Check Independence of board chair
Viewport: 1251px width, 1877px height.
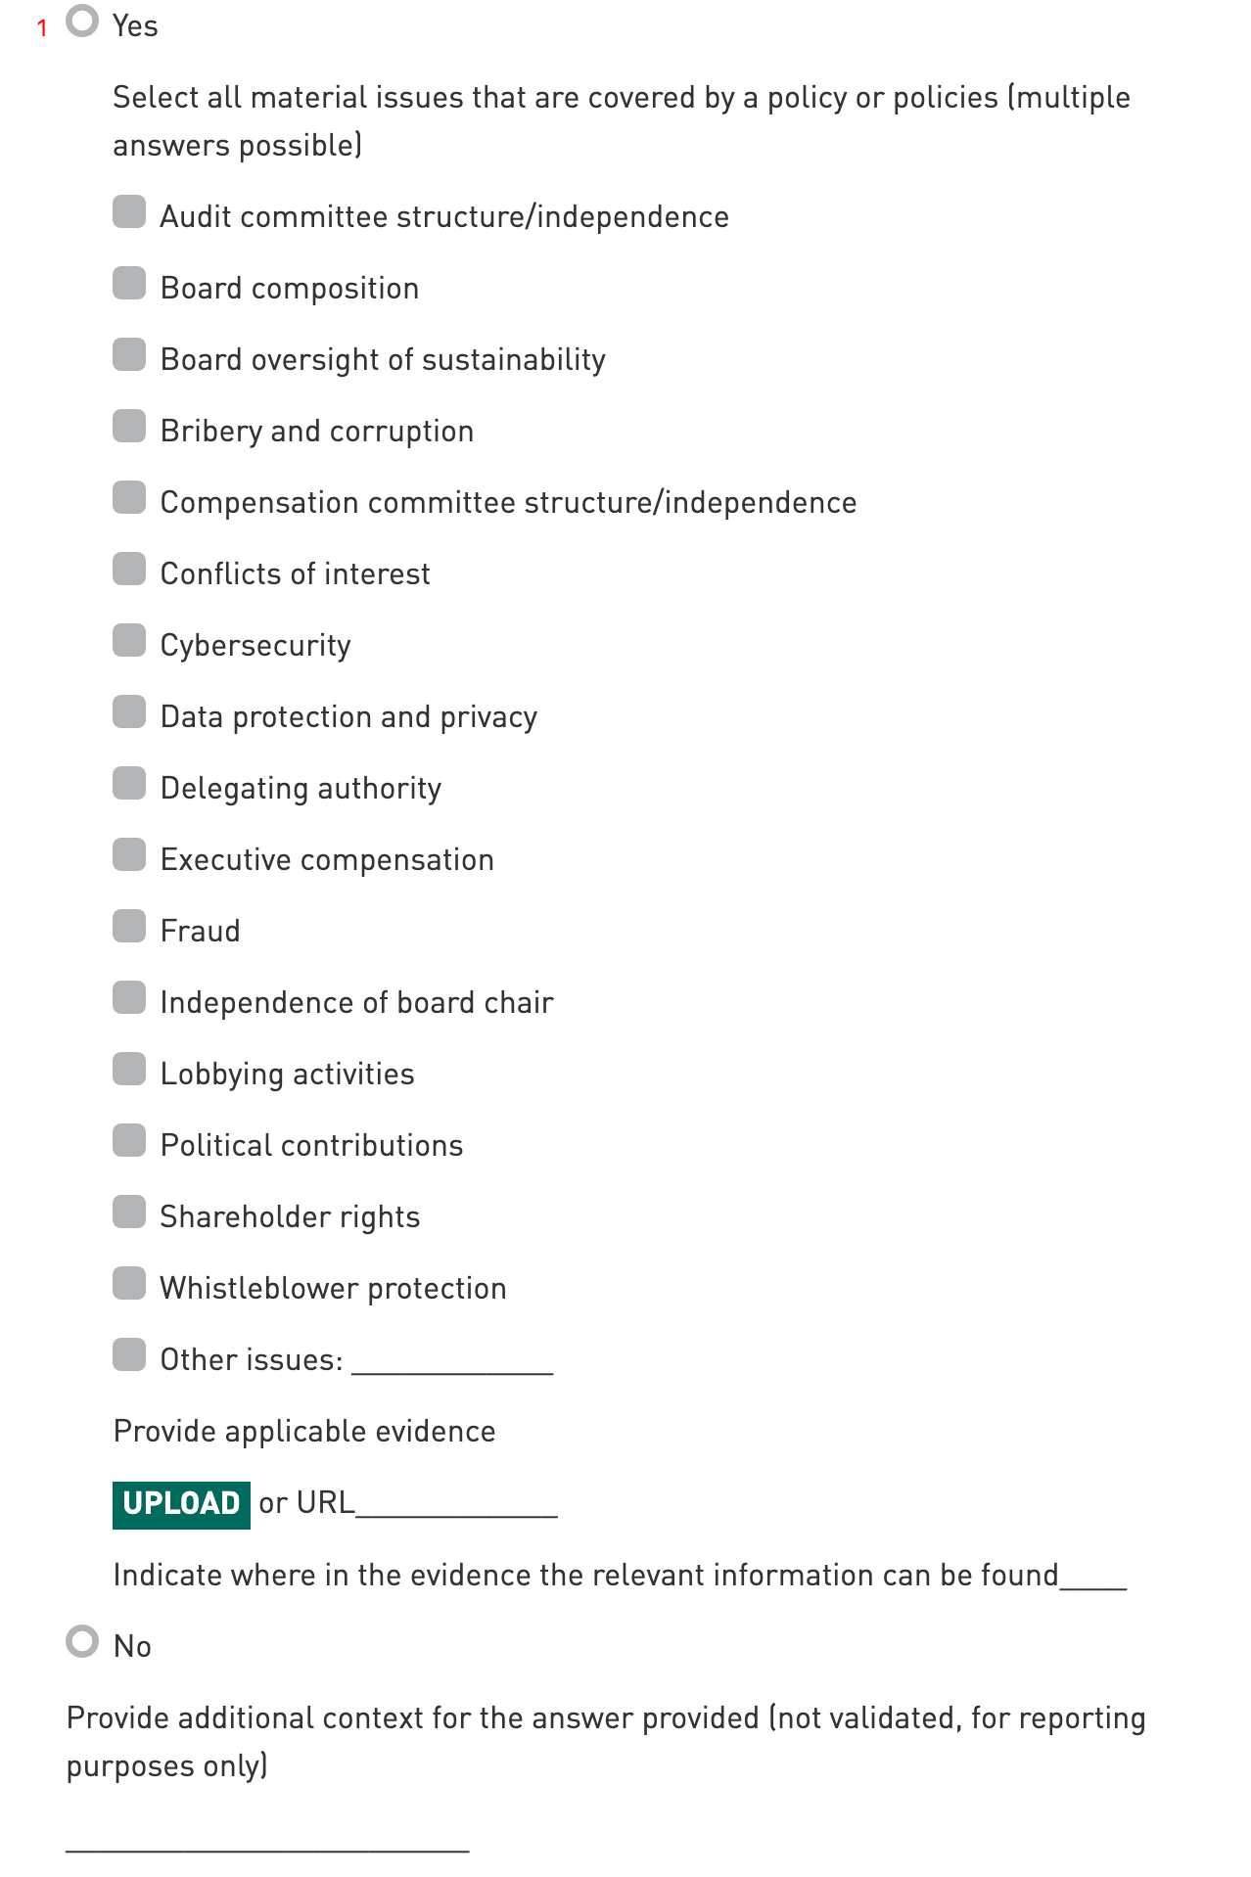click(129, 998)
